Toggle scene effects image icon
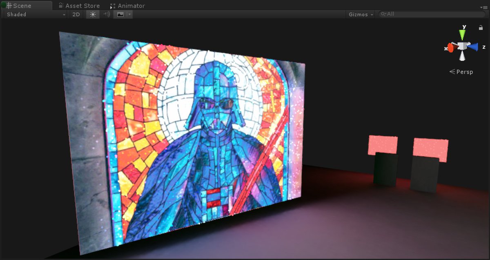Screen dimensions: 490x260 pyautogui.click(x=120, y=14)
